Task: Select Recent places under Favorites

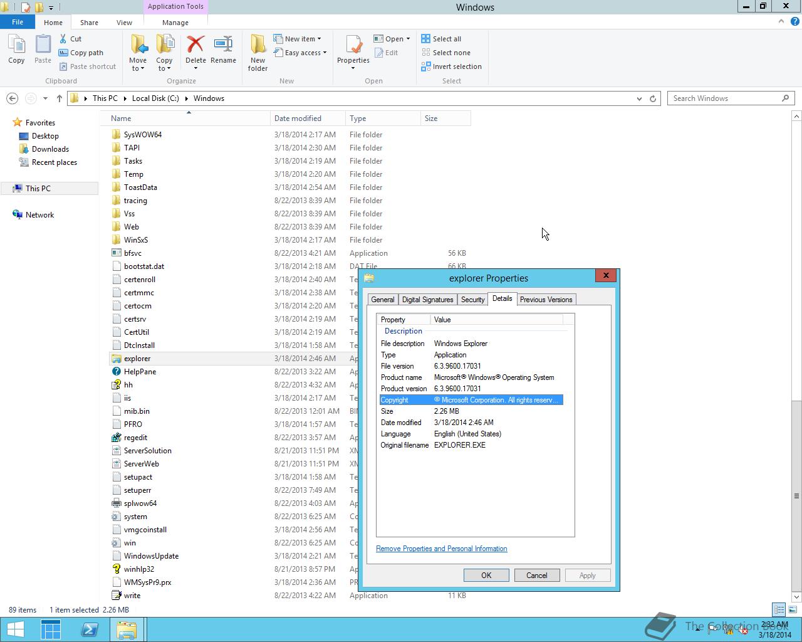Action: pyautogui.click(x=55, y=162)
